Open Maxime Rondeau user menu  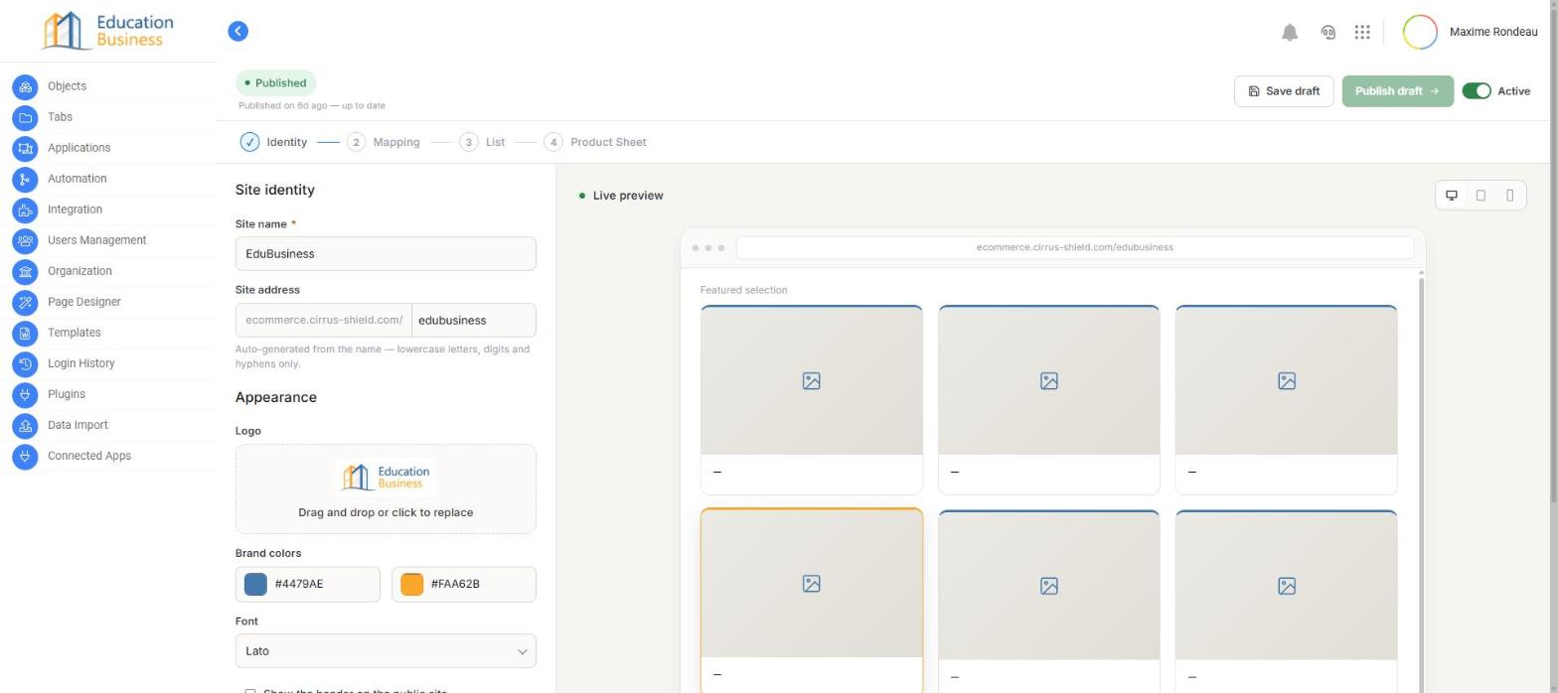(x=1492, y=32)
